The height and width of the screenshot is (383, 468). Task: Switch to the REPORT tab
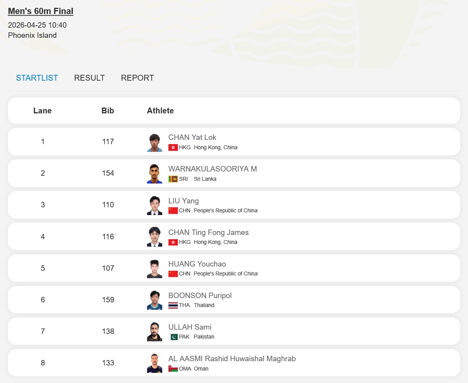pos(137,78)
